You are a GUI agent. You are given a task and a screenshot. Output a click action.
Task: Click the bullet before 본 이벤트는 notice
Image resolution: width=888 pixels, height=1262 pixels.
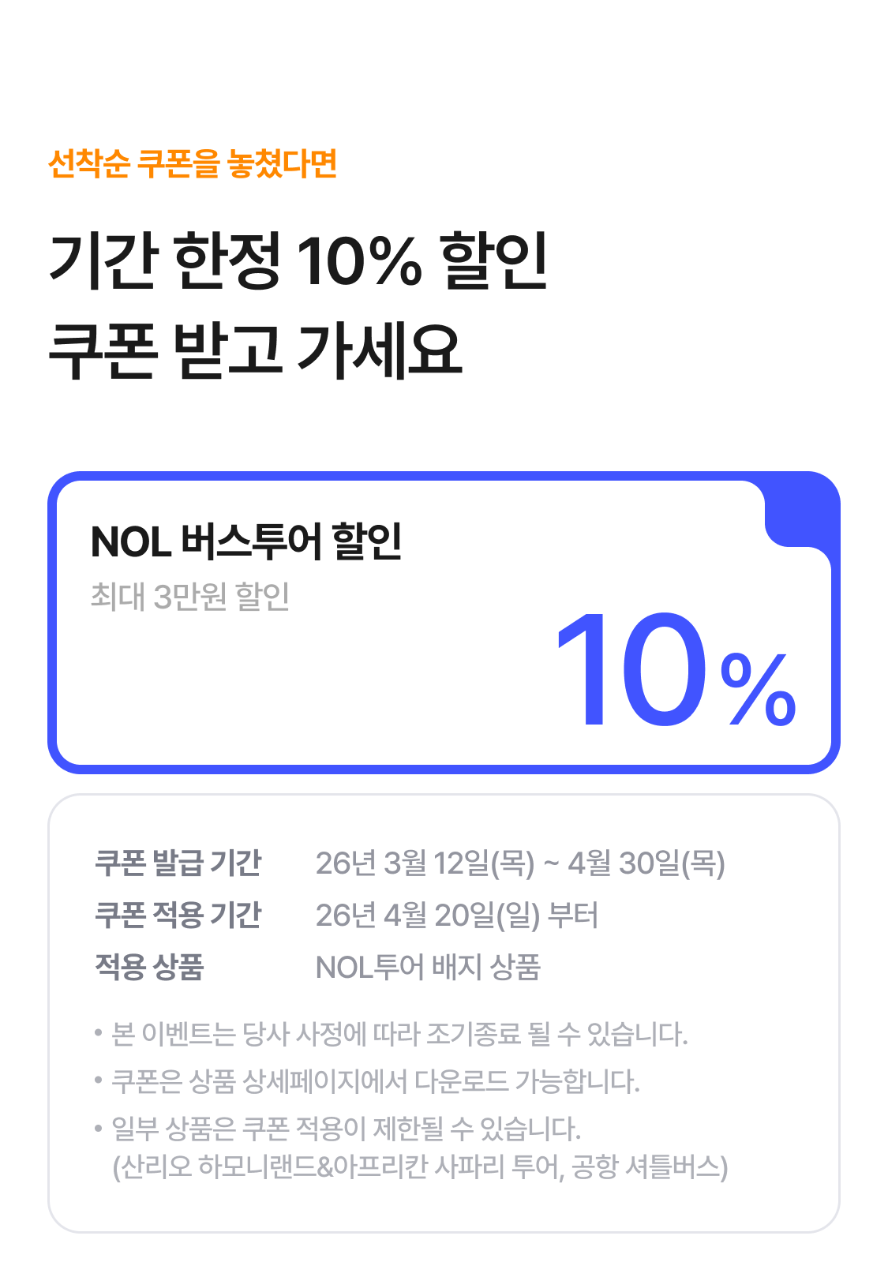point(98,1033)
